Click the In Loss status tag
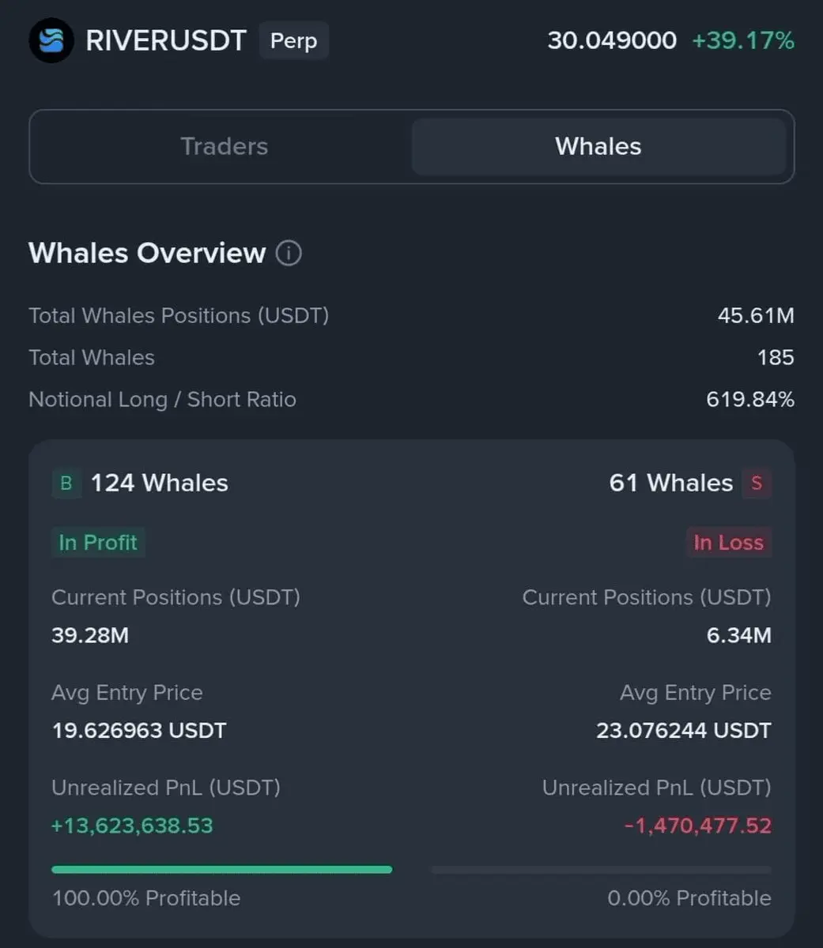 [728, 543]
